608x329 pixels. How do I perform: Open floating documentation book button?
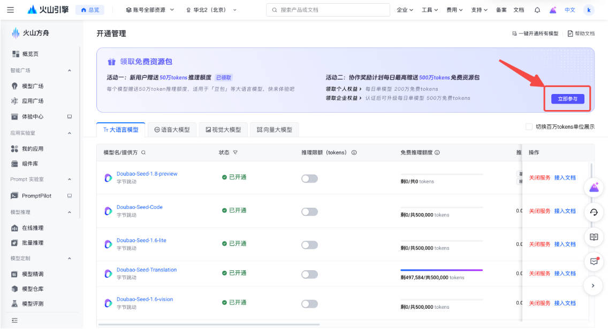coord(594,237)
